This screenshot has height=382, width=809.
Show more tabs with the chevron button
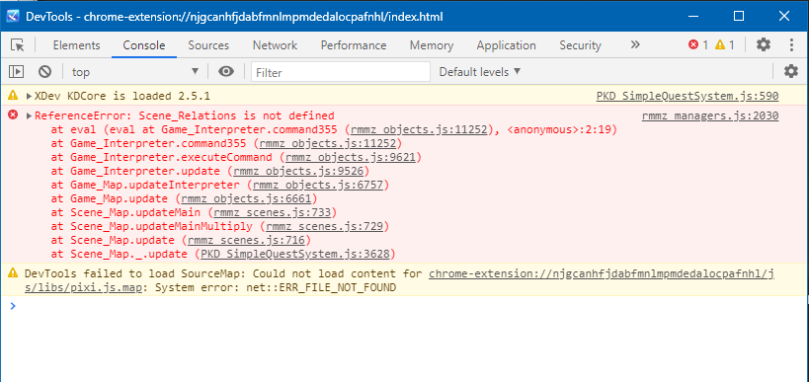pyautogui.click(x=635, y=44)
